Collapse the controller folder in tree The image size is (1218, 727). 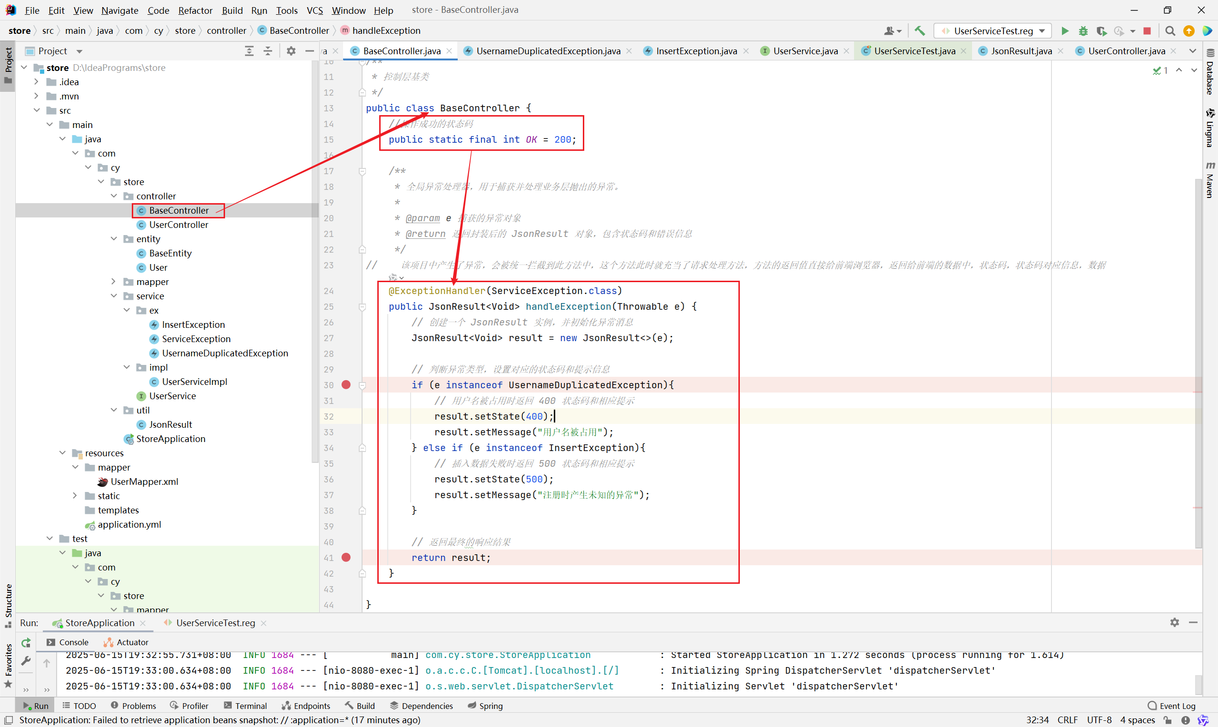114,196
